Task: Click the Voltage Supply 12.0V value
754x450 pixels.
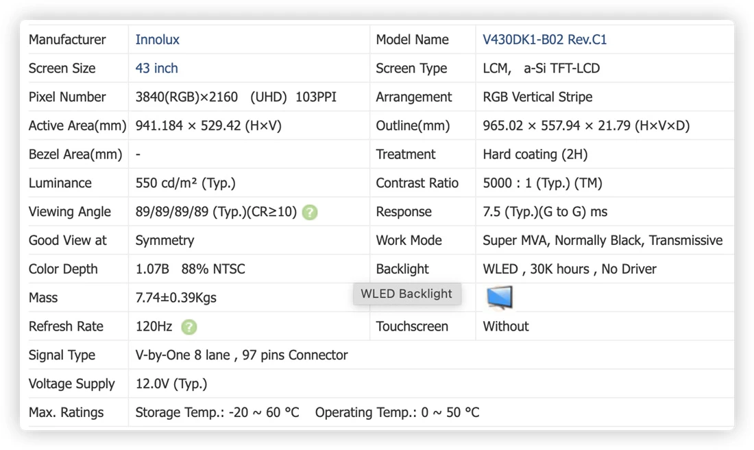Action: pyautogui.click(x=171, y=383)
